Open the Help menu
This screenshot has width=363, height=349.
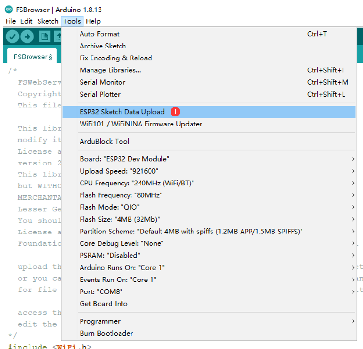93,21
